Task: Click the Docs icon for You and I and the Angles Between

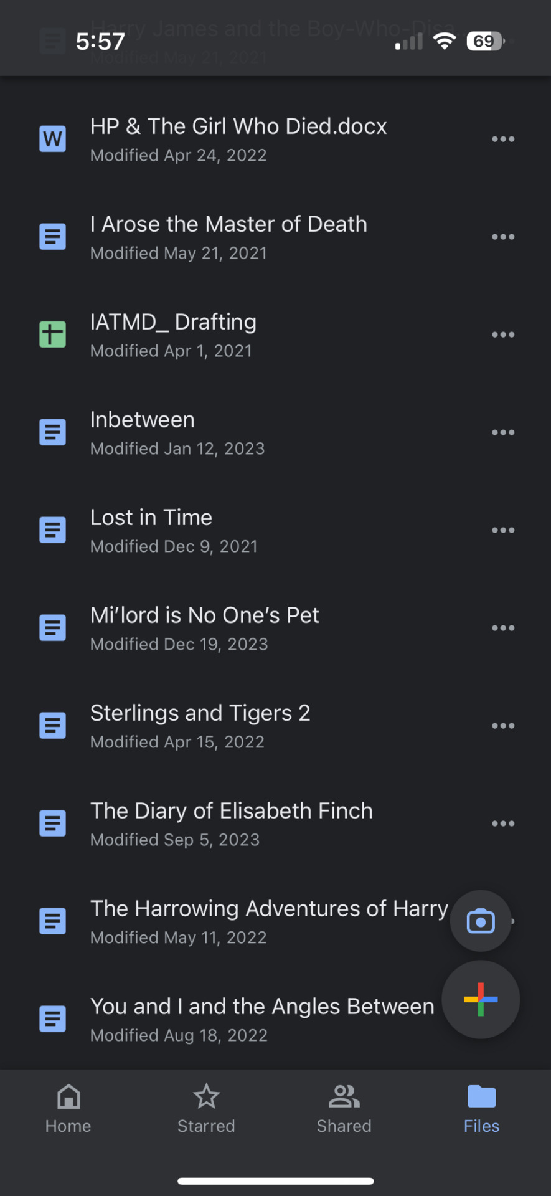Action: [53, 1019]
